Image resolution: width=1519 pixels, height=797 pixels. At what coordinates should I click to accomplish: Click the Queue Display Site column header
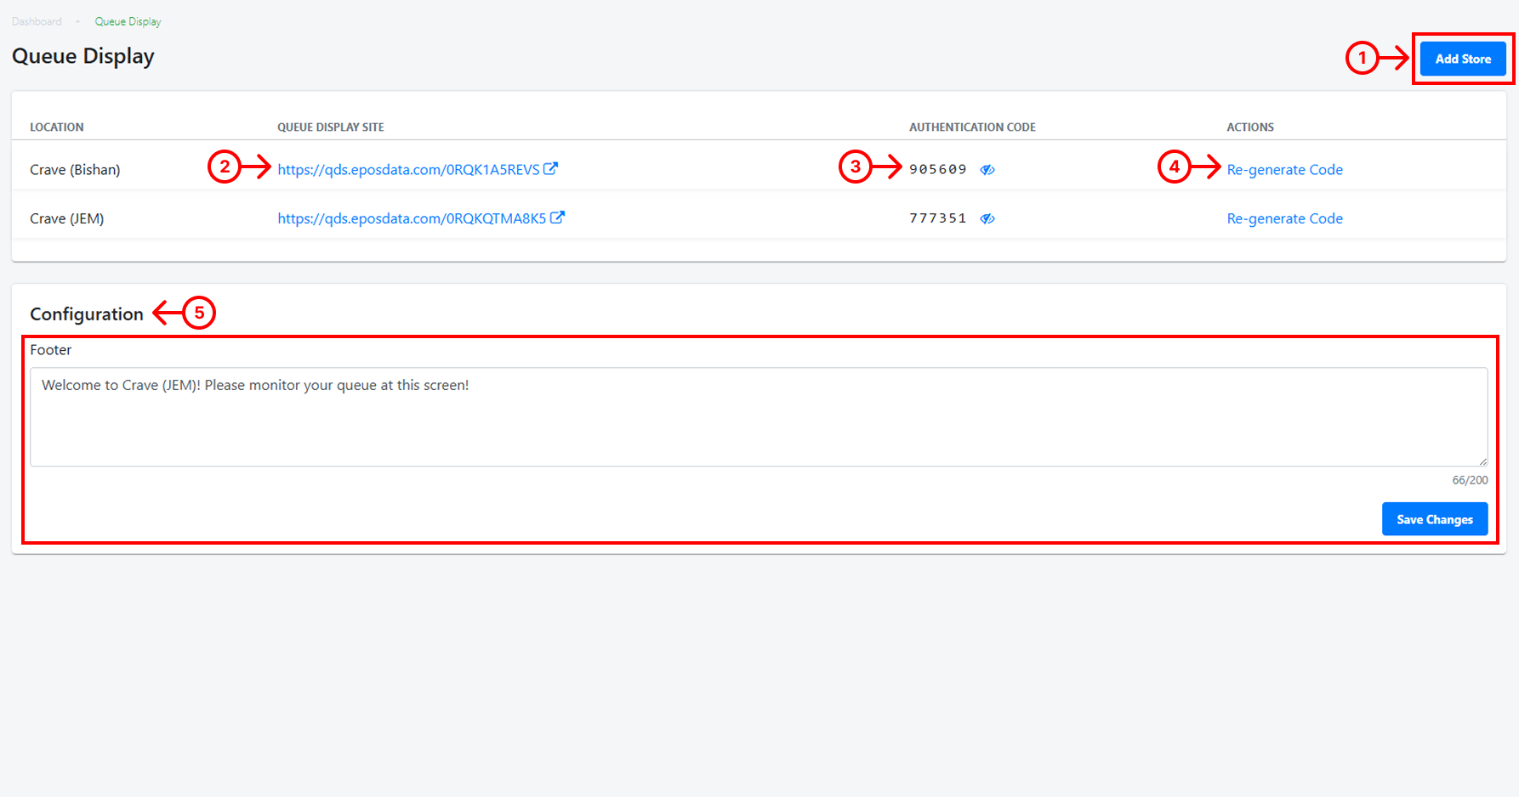tap(330, 127)
